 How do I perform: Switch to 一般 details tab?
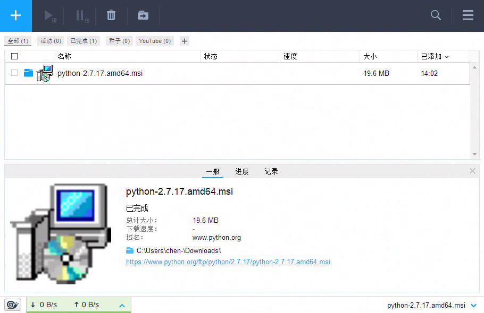click(x=213, y=171)
